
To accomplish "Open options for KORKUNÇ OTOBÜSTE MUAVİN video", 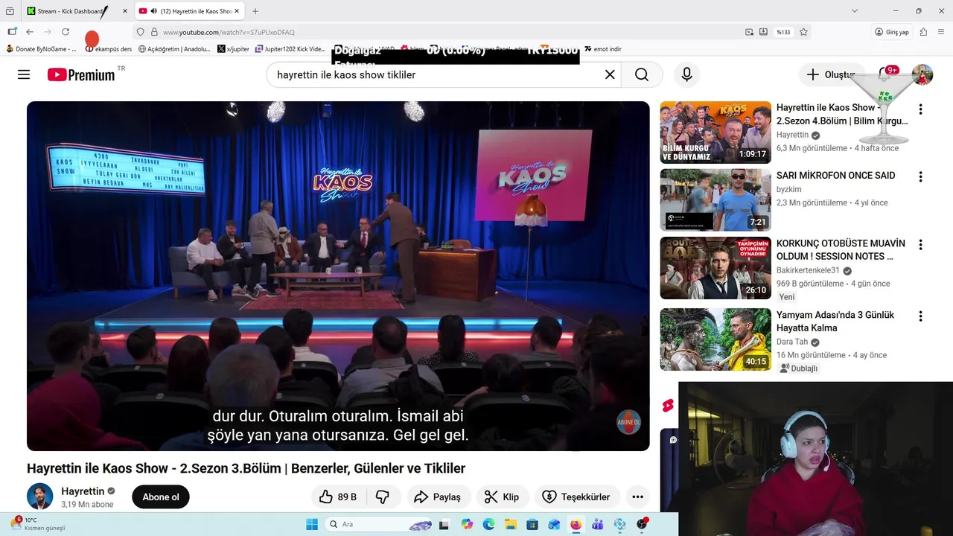I will click(920, 245).
